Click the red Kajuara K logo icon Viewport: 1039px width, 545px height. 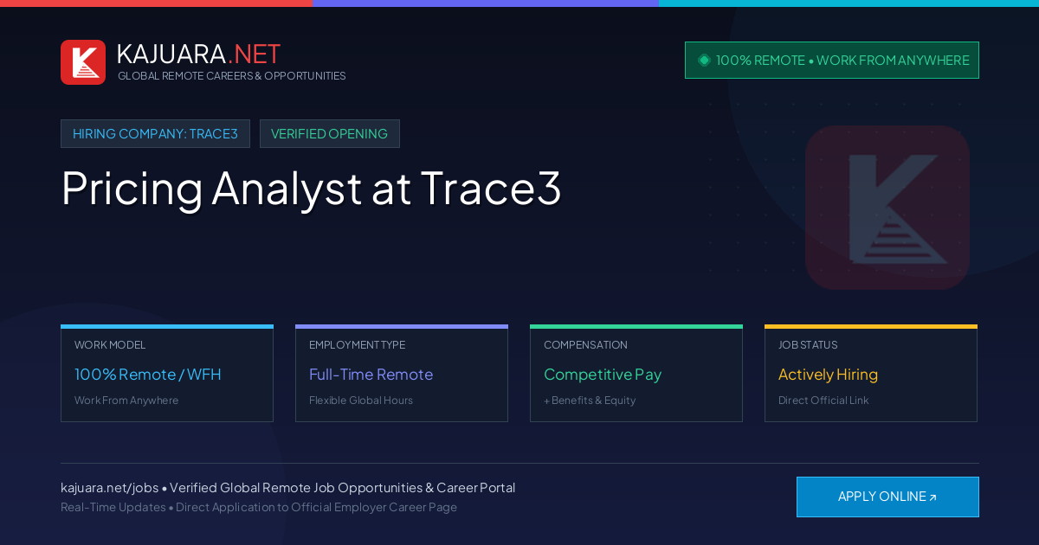(x=83, y=62)
